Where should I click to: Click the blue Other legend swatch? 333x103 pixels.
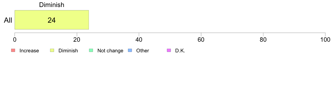tap(130, 50)
